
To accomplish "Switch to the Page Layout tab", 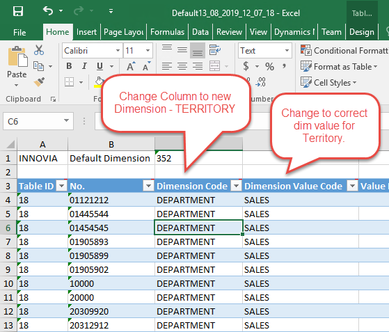I will click(x=124, y=32).
